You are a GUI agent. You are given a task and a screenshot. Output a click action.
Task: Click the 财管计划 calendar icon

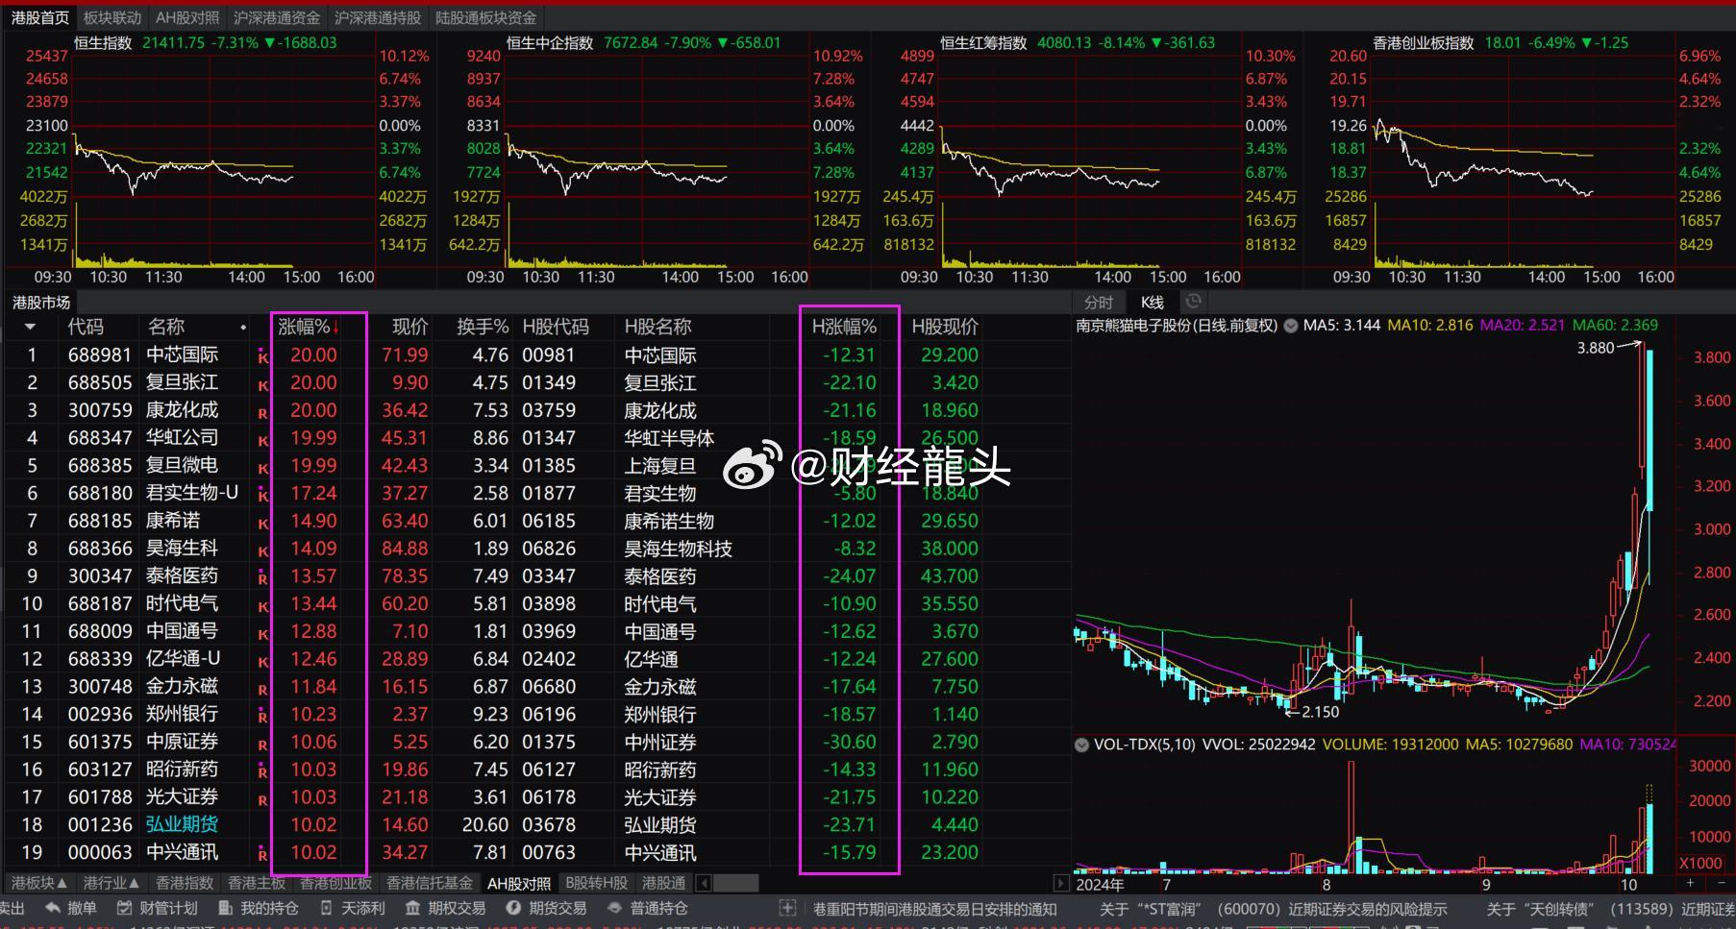tap(124, 908)
